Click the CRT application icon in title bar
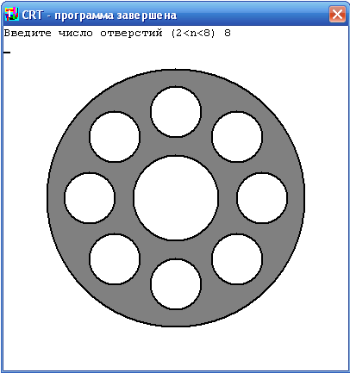This screenshot has width=350, height=373. (x=12, y=14)
